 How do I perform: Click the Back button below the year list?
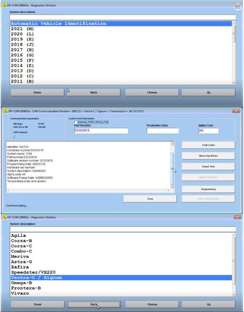(x=93, y=92)
